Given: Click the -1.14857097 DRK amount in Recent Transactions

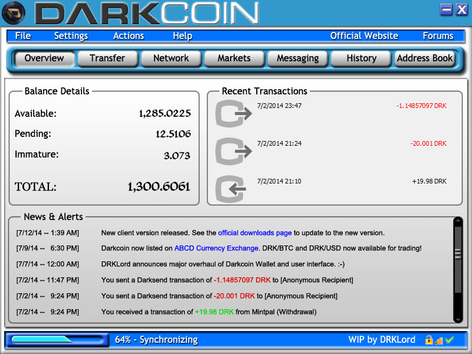Looking at the screenshot, I should click(x=421, y=106).
